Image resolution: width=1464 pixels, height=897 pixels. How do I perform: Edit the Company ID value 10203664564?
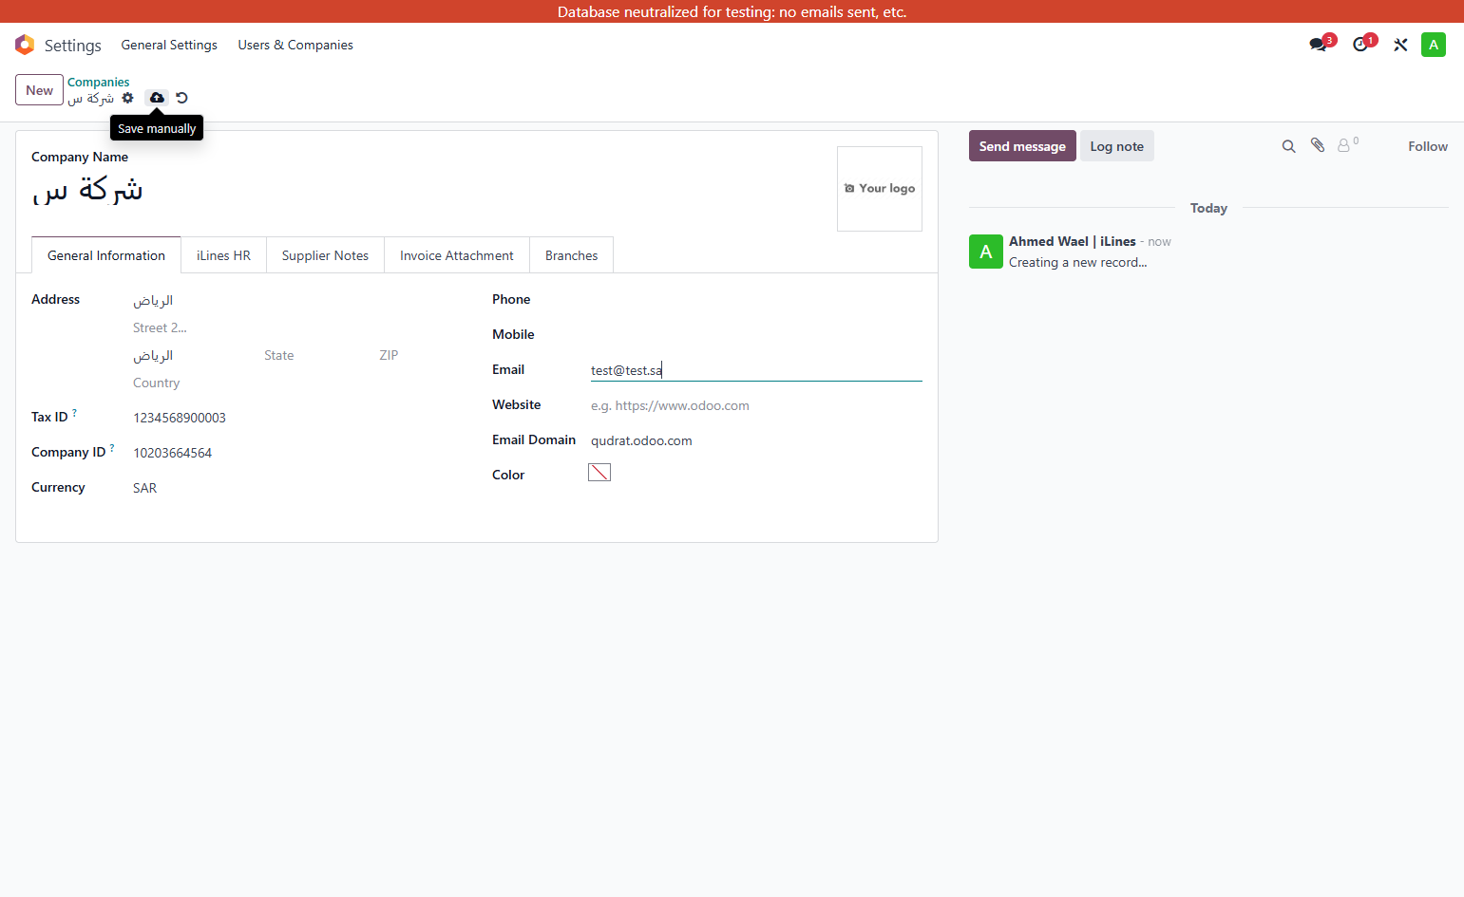[x=298, y=453]
